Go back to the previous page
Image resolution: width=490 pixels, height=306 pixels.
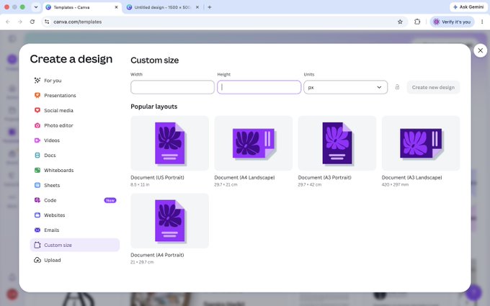8,22
